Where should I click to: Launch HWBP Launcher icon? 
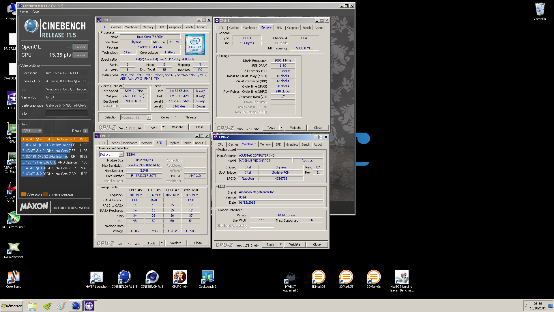pos(97,279)
